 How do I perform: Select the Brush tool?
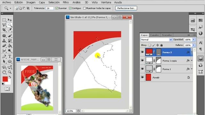click(x=10, y=36)
